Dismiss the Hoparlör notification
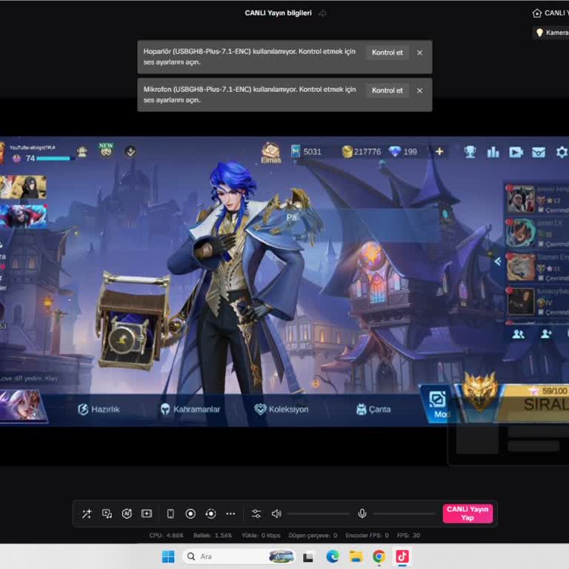 coord(419,53)
